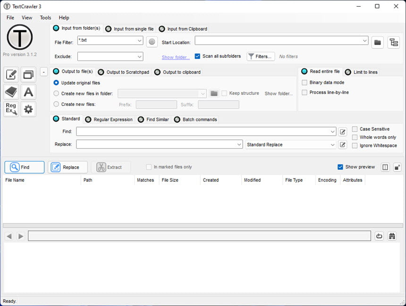406x306 pixels.
Task: Sort results by Modified column header
Action: click(262, 180)
